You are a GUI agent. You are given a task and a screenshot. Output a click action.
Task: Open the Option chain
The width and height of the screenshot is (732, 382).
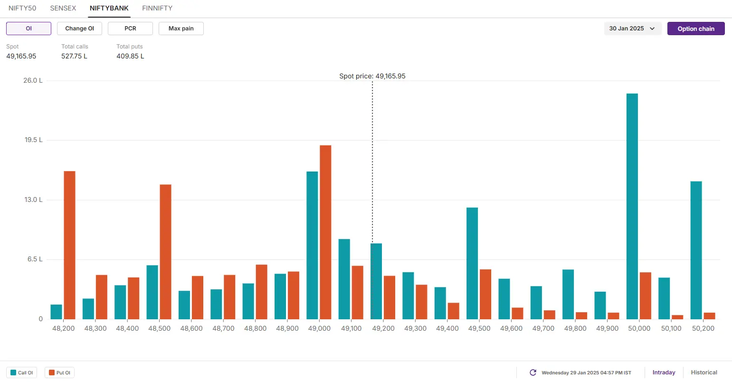pyautogui.click(x=696, y=29)
